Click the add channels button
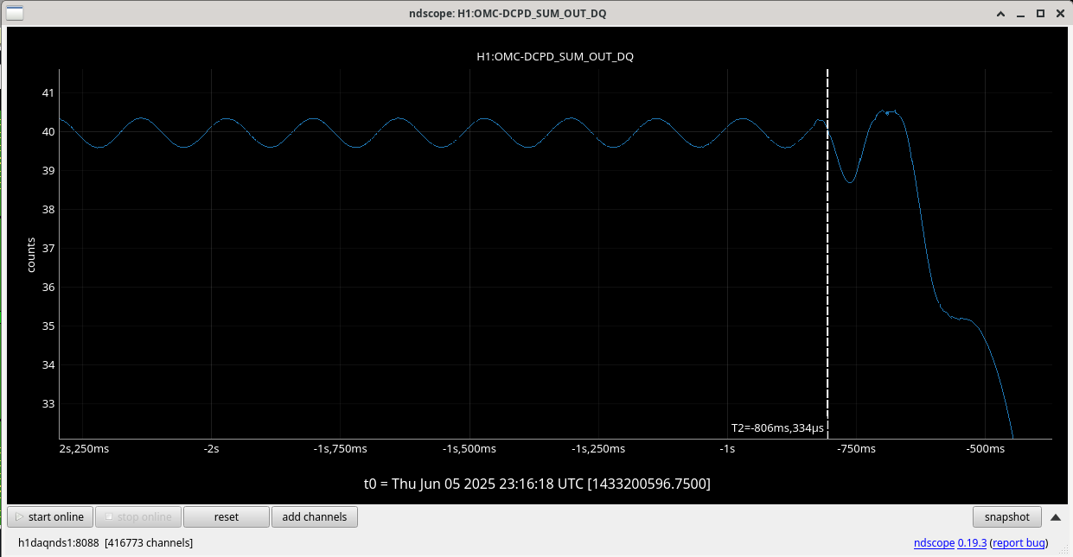The image size is (1073, 557). (x=315, y=517)
